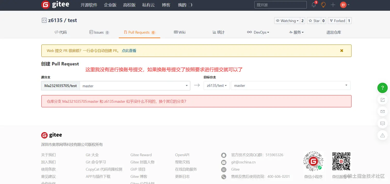390x184 pixels.
Task: Open 我的 in the top navigation
Action: (x=182, y=5)
